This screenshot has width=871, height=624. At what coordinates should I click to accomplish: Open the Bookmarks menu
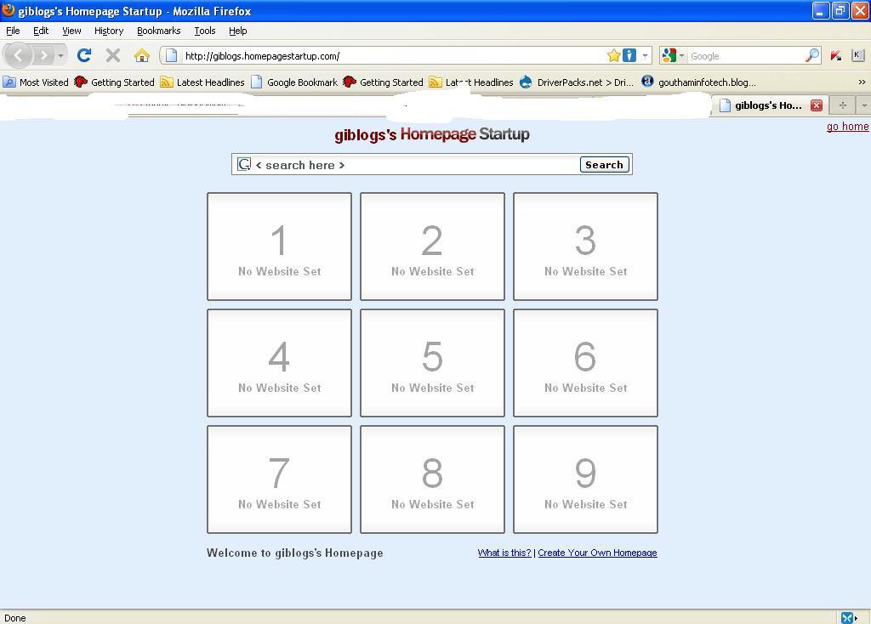tap(158, 31)
